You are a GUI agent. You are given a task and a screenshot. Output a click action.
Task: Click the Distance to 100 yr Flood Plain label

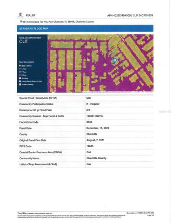[35, 110]
